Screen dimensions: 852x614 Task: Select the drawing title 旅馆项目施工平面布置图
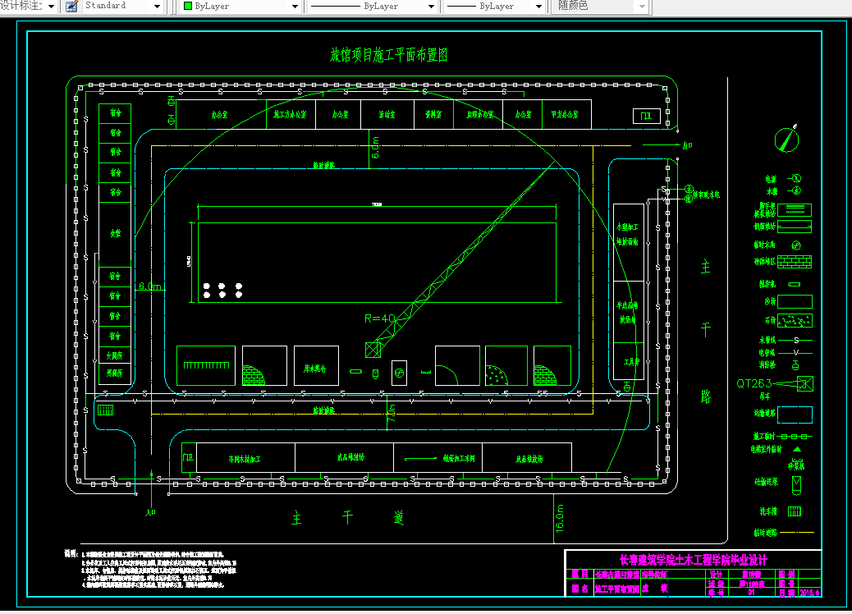tap(388, 55)
